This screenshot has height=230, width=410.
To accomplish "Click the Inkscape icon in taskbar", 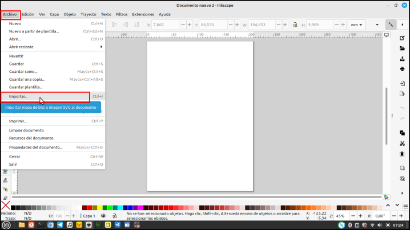I will tap(89, 225).
